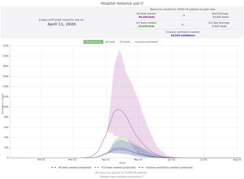Click the uncertainty info icon below chart
This screenshot has height=179, width=244.
point(142,177)
